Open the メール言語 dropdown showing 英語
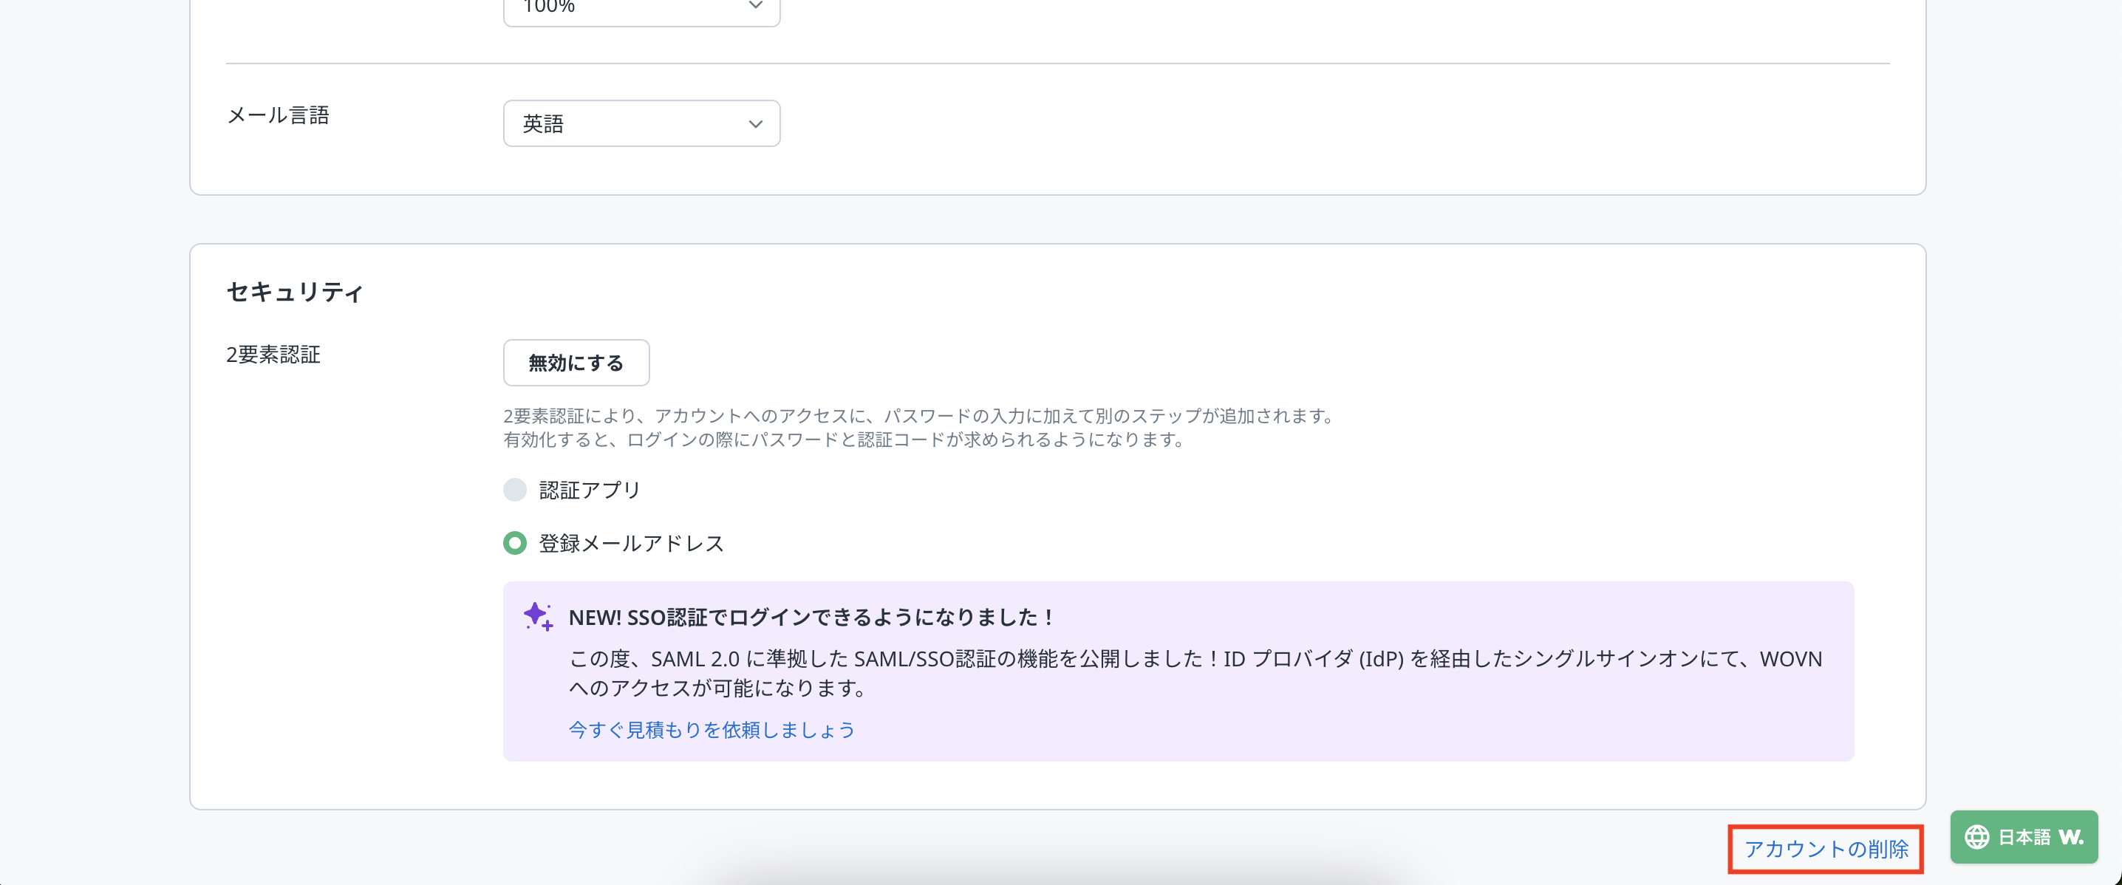Image resolution: width=2122 pixels, height=885 pixels. (641, 124)
